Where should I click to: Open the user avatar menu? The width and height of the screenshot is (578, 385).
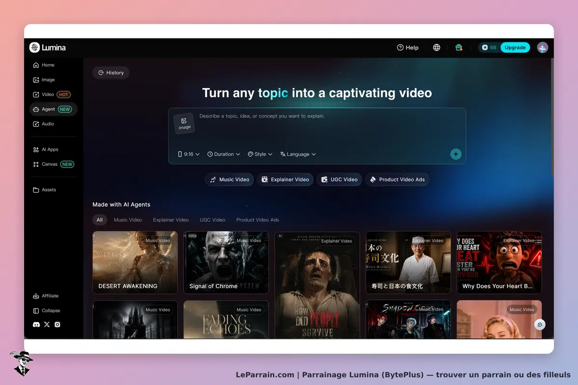542,48
